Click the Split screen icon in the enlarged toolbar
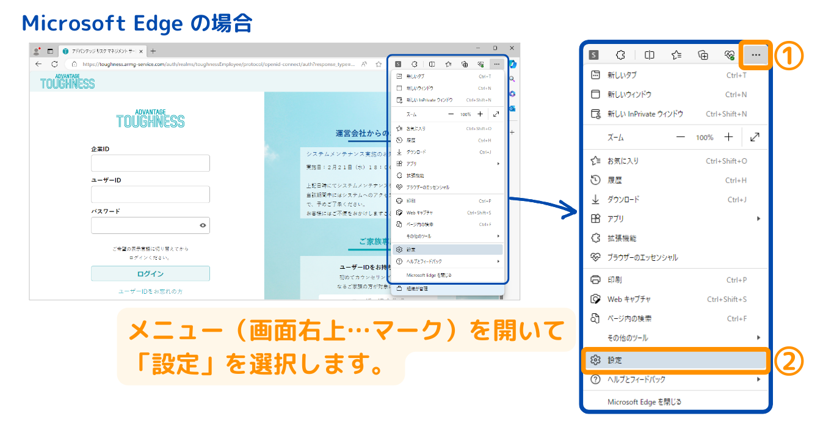The width and height of the screenshot is (834, 427). (x=650, y=55)
